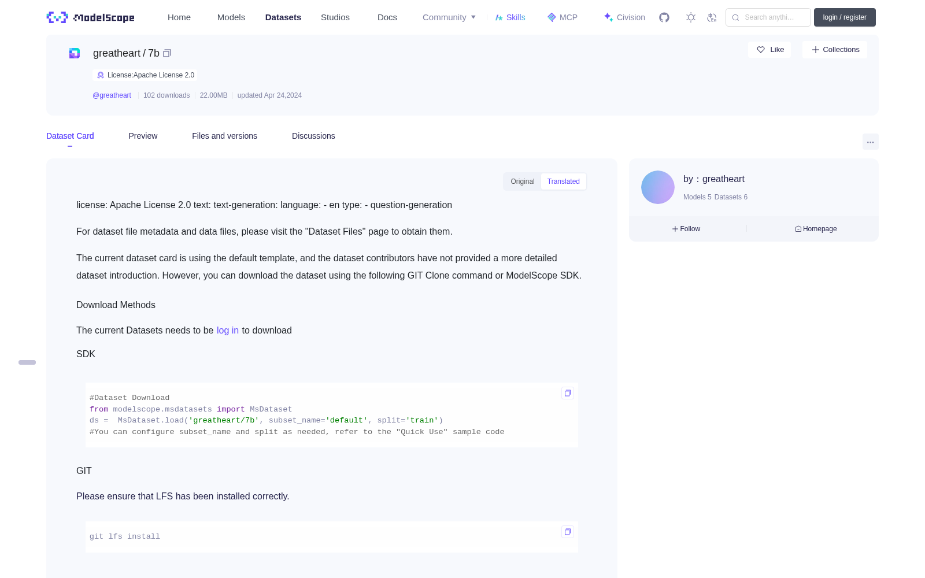Select the Preview tab
Image resolution: width=925 pixels, height=578 pixels.
143,136
